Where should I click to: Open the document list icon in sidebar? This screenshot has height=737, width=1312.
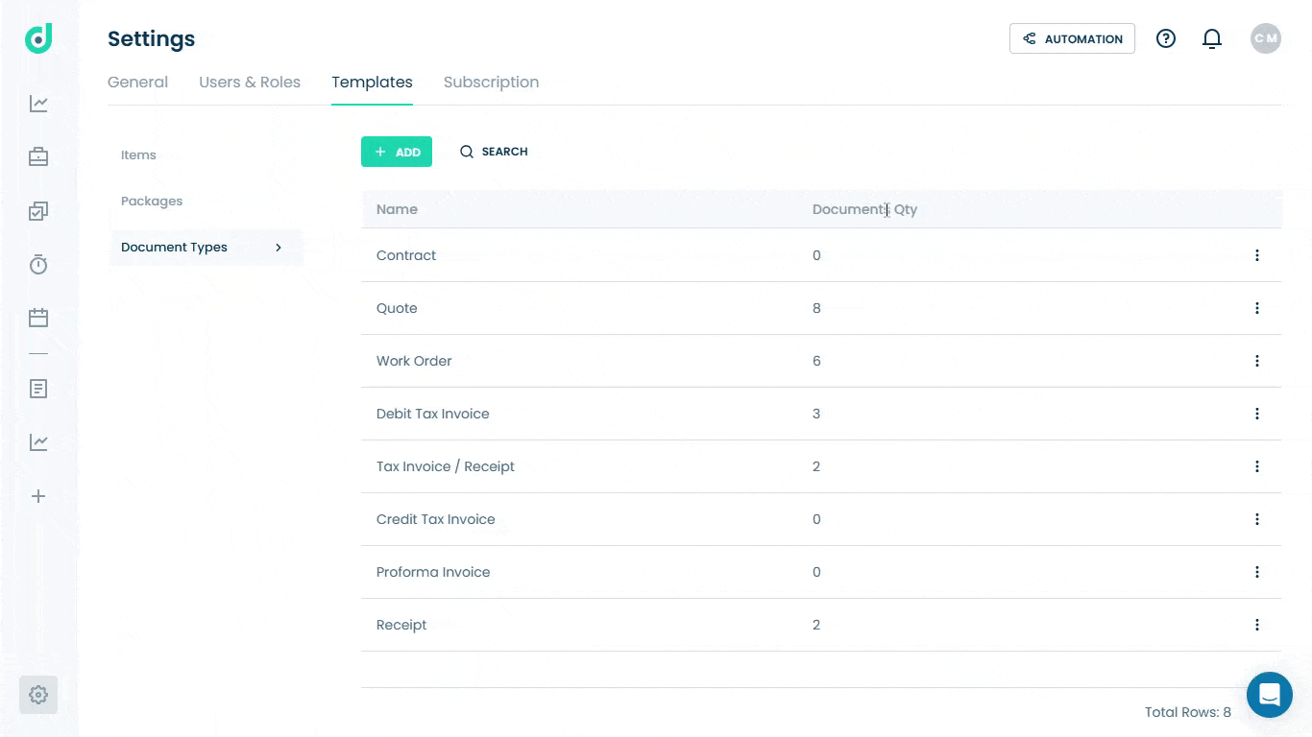coord(38,389)
